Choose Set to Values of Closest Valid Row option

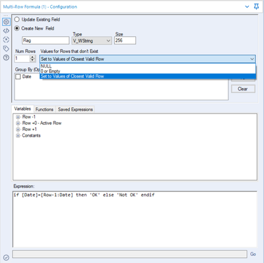pyautogui.click(x=148, y=76)
